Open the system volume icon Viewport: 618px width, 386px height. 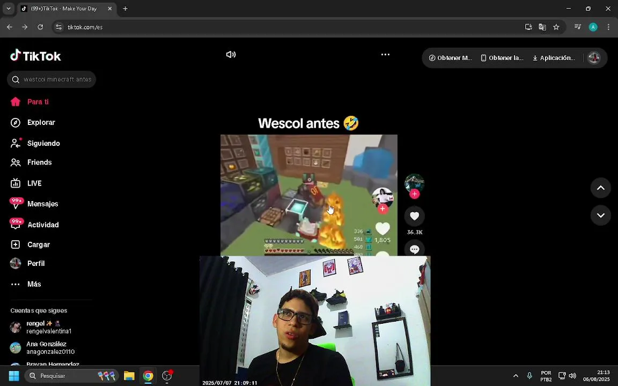[573, 376]
